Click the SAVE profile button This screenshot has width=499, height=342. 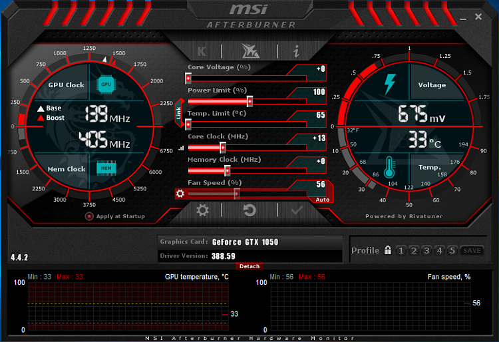(x=472, y=251)
